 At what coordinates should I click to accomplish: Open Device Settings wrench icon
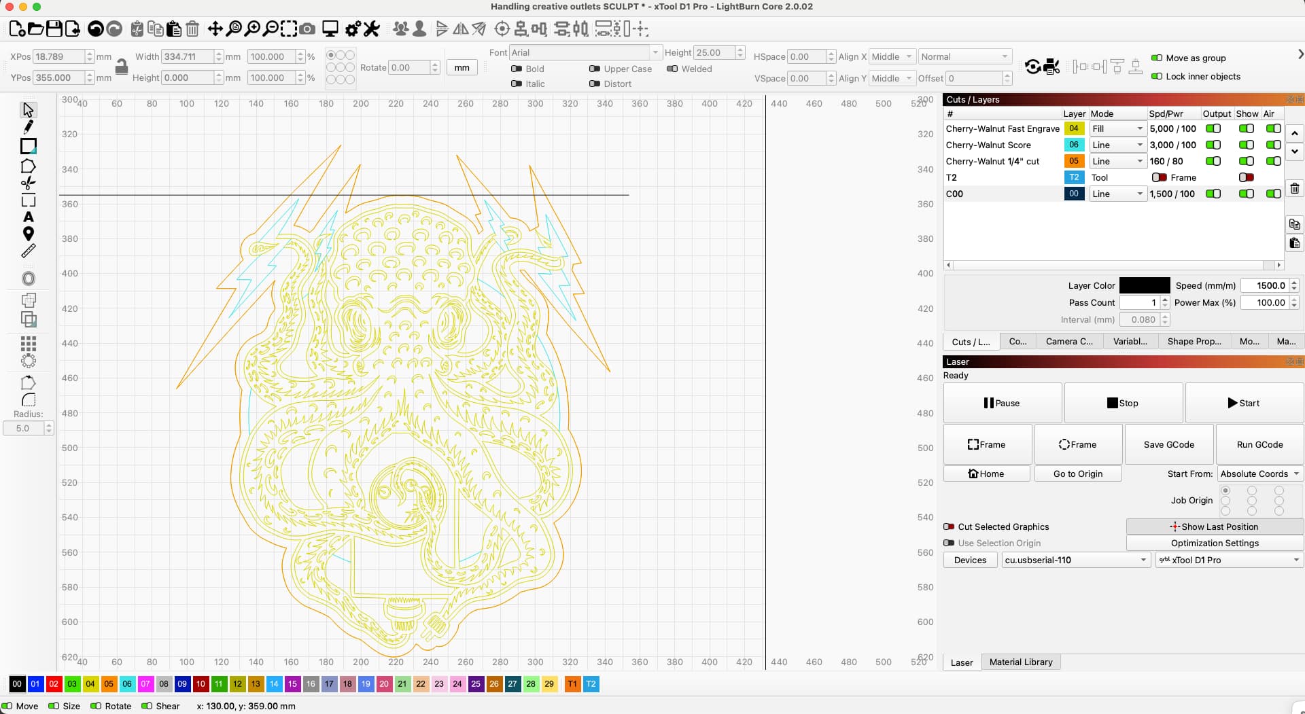click(x=371, y=29)
